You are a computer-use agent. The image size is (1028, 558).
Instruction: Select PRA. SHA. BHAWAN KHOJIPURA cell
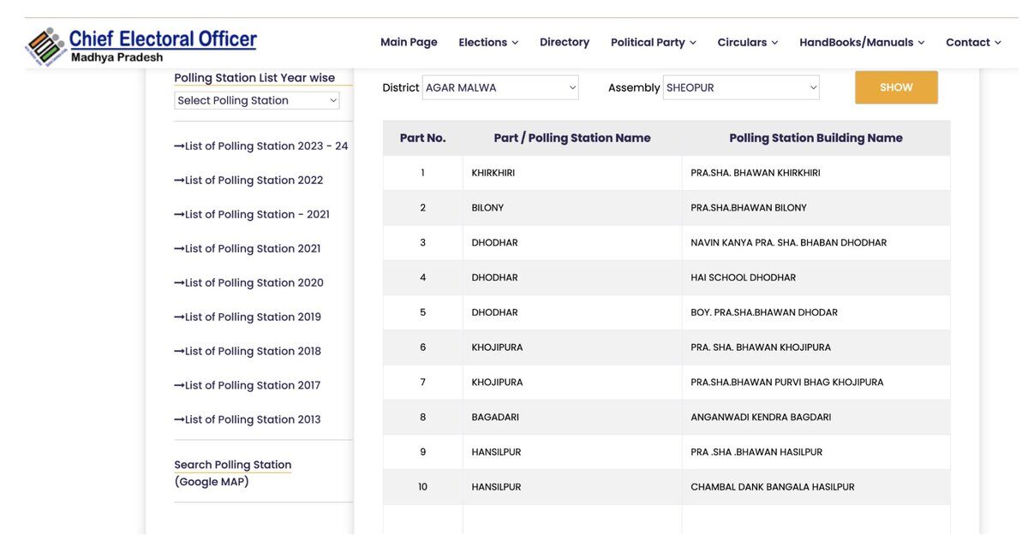click(x=816, y=347)
